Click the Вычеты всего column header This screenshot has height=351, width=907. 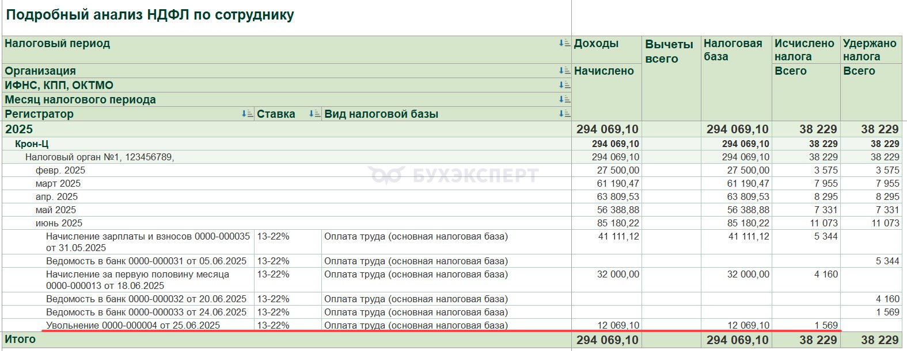pyautogui.click(x=669, y=51)
